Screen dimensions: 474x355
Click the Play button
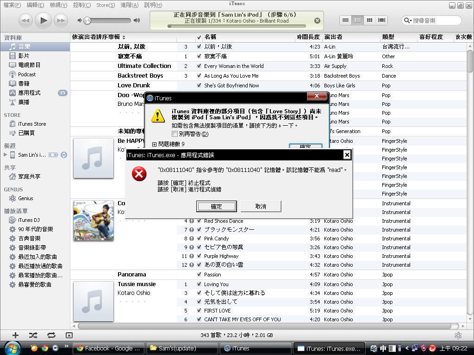coord(43,20)
